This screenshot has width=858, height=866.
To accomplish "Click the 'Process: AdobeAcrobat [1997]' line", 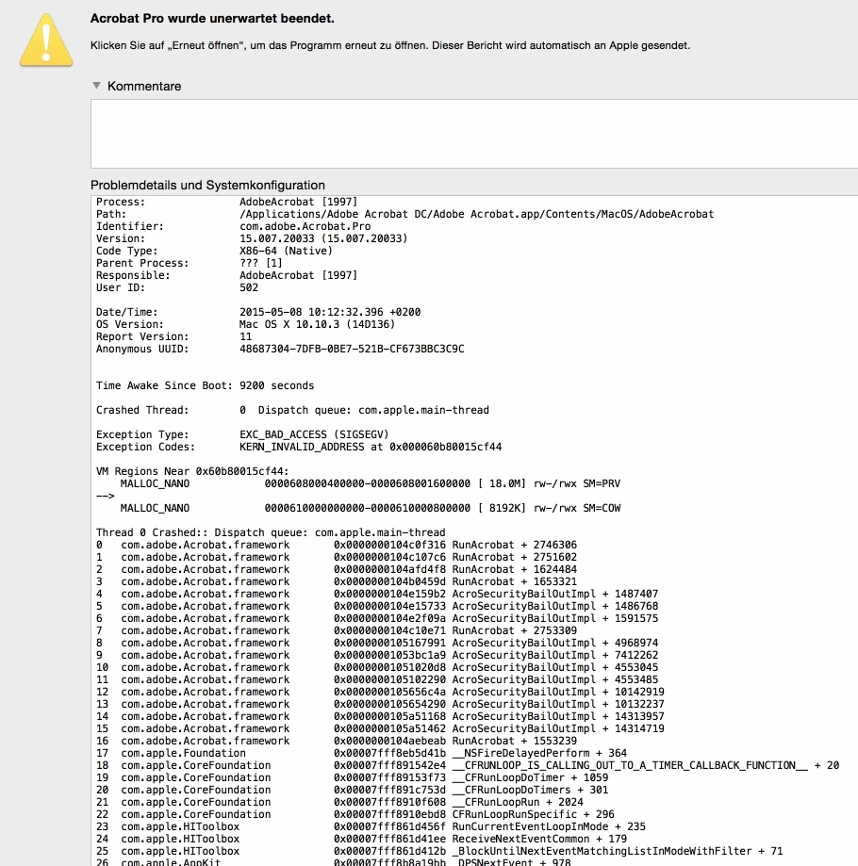I will pos(226,202).
